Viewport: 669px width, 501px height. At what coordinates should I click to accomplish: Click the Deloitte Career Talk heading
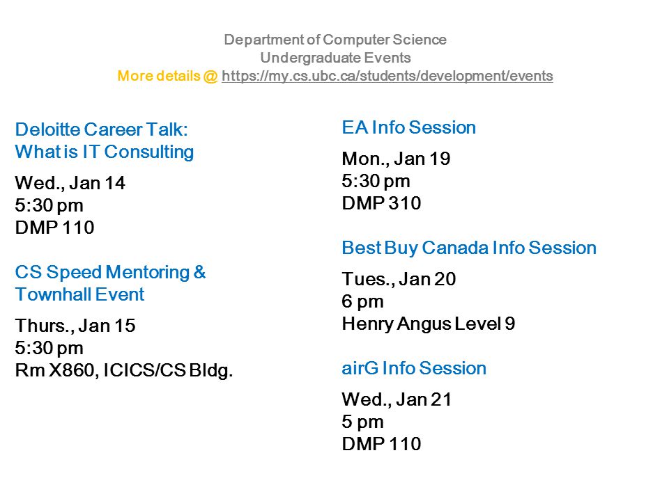pyautogui.click(x=102, y=129)
